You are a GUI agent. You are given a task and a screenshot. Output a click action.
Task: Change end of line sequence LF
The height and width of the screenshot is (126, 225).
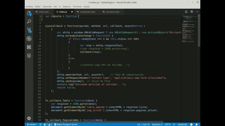coord(174,125)
